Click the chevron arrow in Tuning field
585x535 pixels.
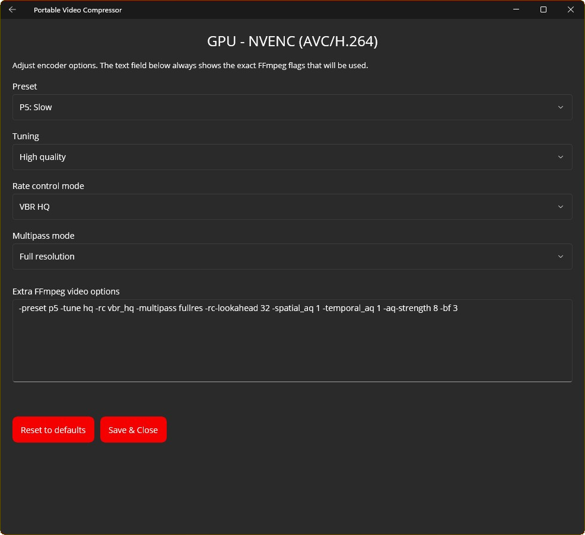[x=561, y=157]
